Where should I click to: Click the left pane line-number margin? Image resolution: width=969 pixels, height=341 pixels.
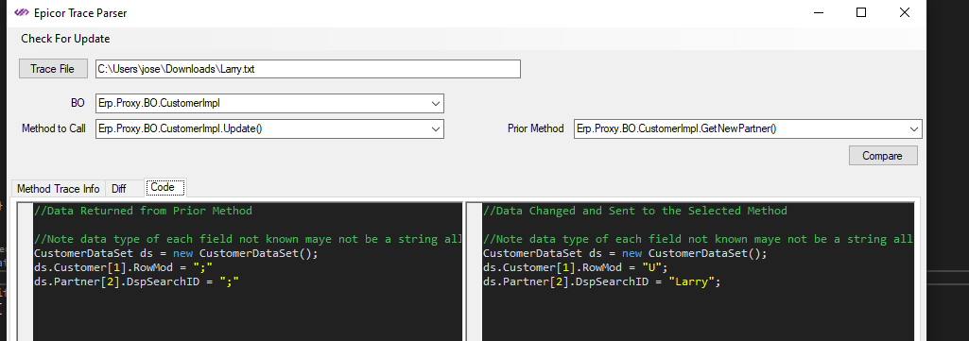coord(25,272)
